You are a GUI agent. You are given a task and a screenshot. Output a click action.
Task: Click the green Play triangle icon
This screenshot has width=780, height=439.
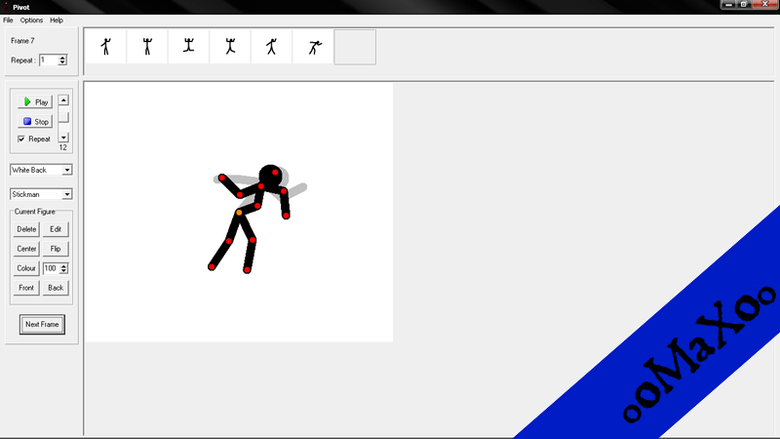click(x=27, y=102)
